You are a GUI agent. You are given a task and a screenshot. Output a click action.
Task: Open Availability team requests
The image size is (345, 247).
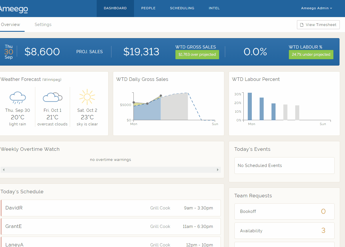pos(284,231)
